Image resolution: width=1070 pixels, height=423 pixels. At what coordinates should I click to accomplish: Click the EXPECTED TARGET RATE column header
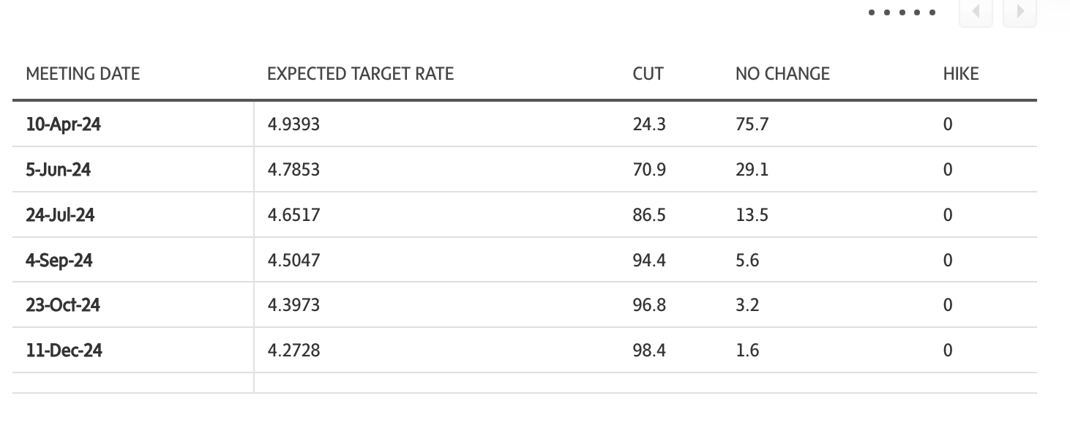pos(360,74)
